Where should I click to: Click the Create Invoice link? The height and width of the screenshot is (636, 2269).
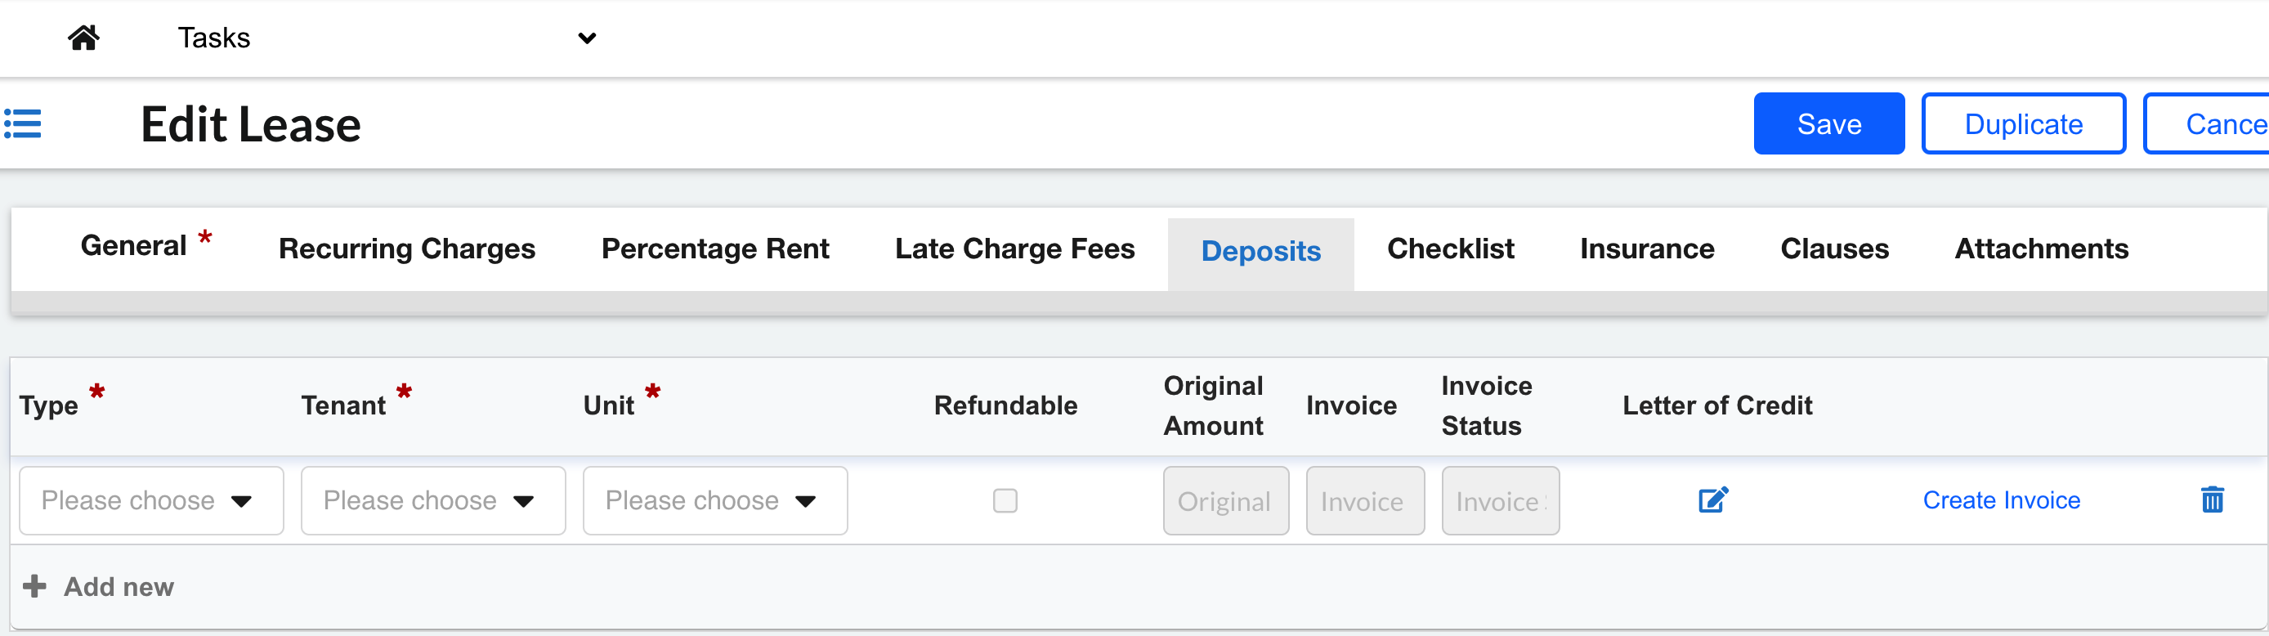click(2001, 500)
